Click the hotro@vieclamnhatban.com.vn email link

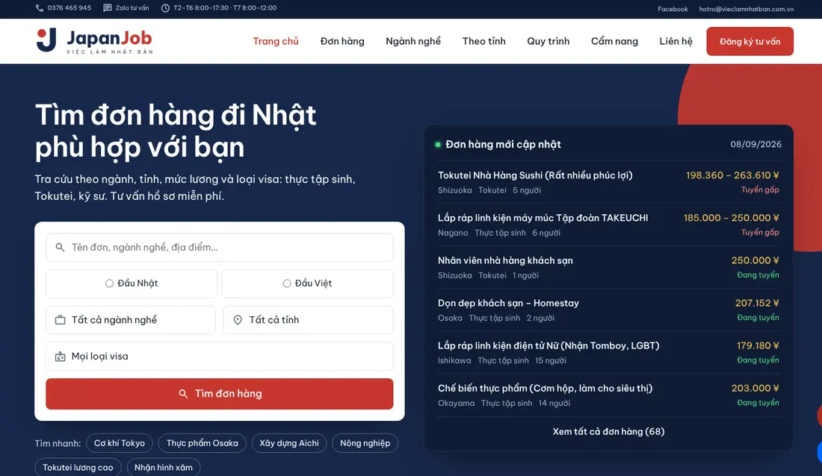[x=746, y=9]
